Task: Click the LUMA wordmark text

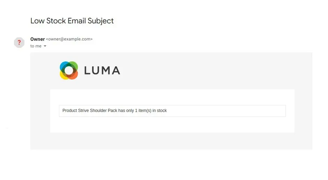Action: tap(102, 70)
